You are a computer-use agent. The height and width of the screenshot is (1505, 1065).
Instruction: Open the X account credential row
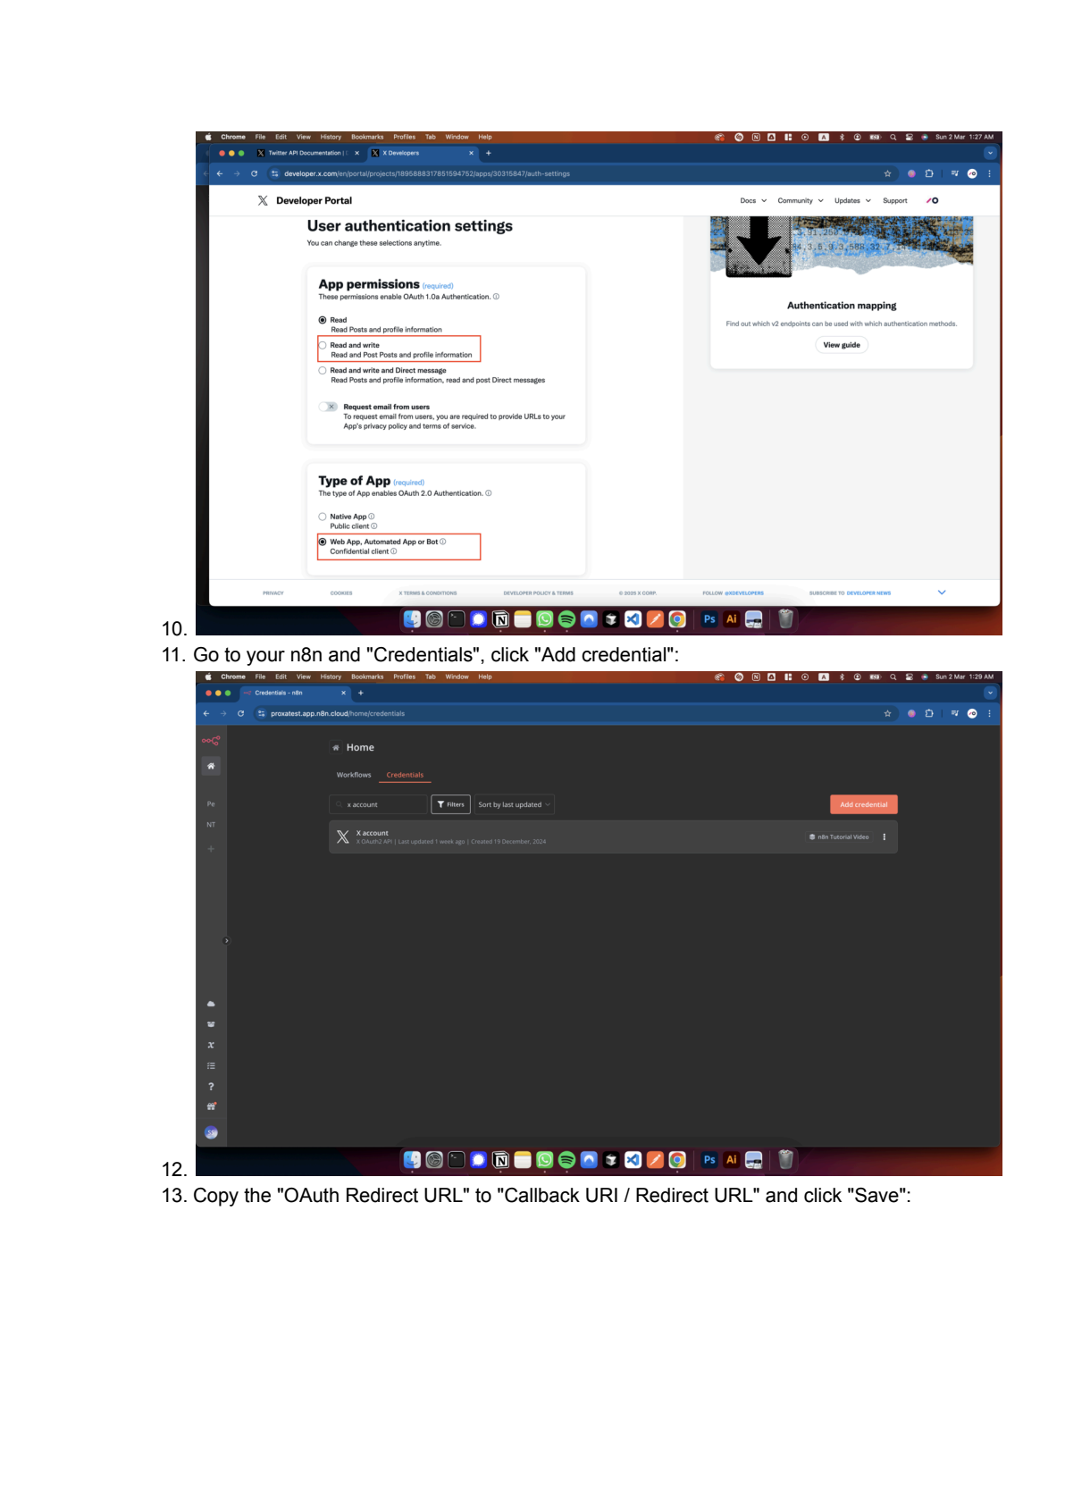pyautogui.click(x=613, y=837)
